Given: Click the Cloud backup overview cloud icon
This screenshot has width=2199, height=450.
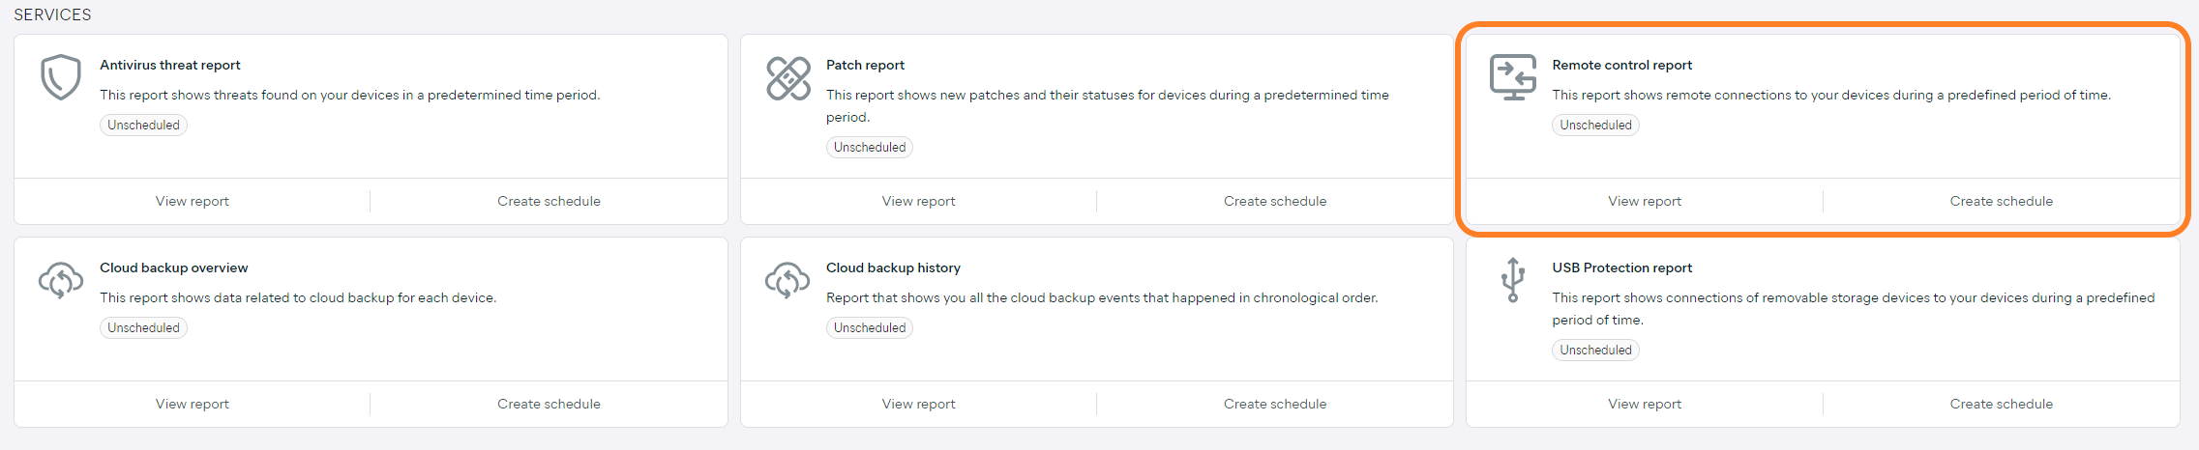Looking at the screenshot, I should pyautogui.click(x=60, y=280).
